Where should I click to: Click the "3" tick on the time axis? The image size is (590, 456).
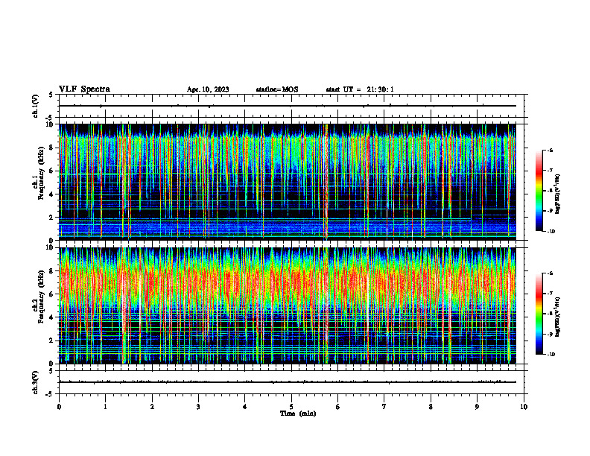(x=198, y=407)
